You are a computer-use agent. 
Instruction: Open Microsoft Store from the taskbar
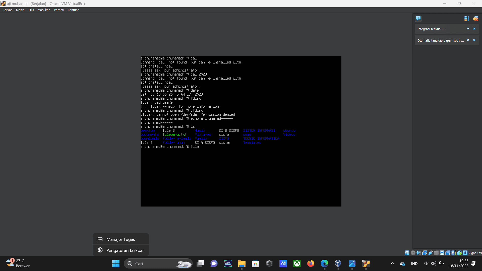click(256, 263)
